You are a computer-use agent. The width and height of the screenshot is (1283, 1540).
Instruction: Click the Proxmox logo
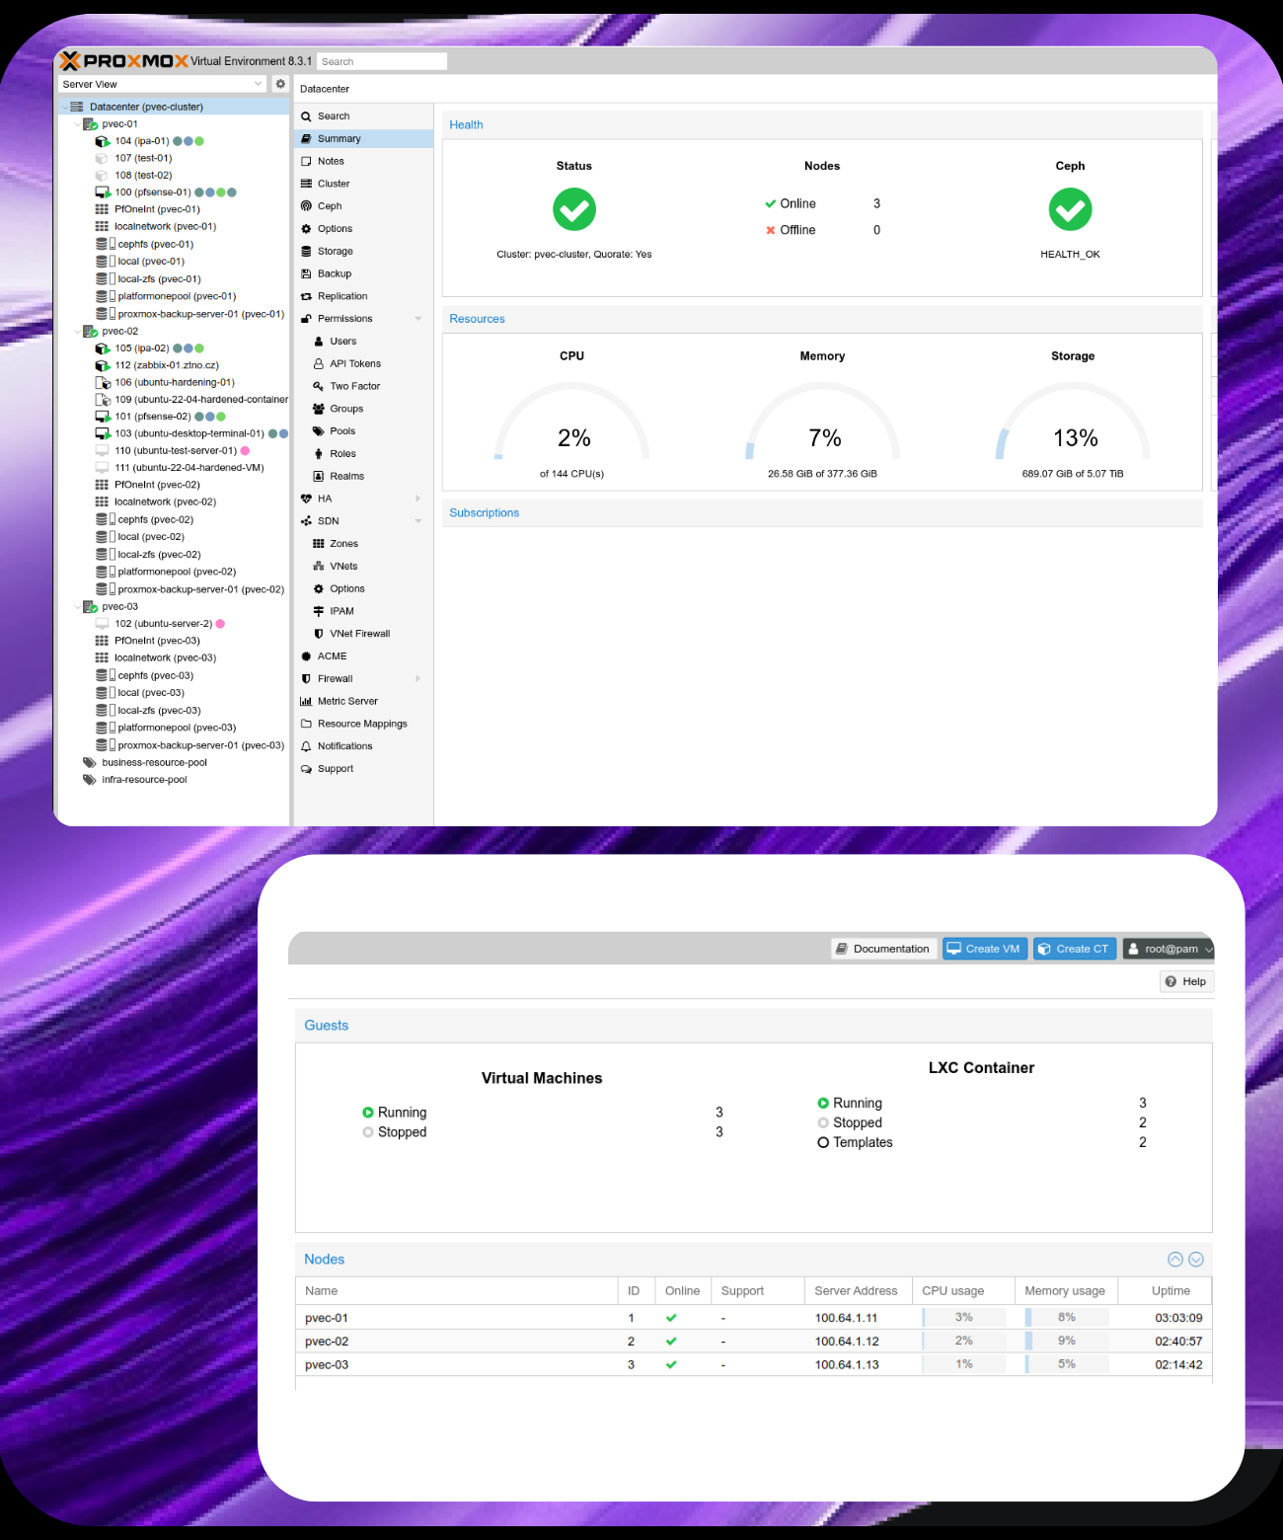[123, 61]
